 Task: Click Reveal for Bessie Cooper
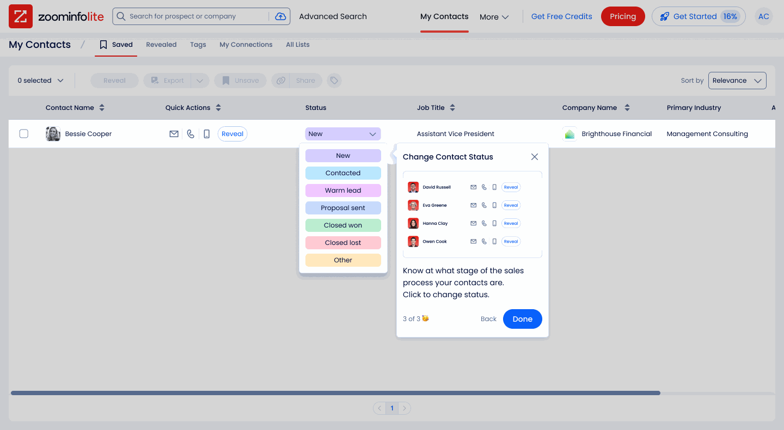pos(232,134)
